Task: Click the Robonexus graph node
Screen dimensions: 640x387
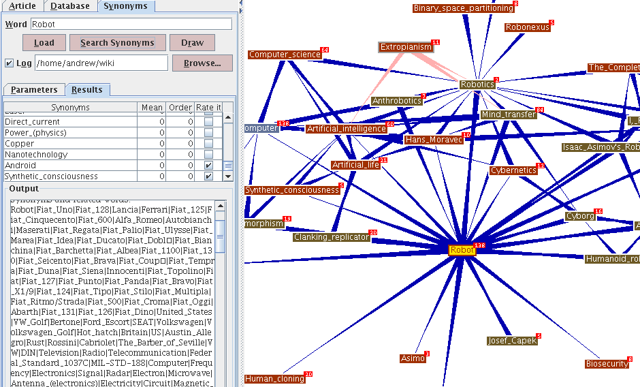Action: [x=528, y=27]
